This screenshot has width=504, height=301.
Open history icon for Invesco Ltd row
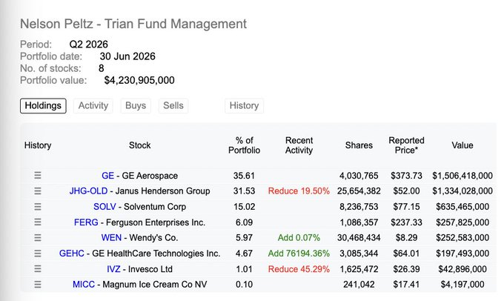pyautogui.click(x=38, y=269)
